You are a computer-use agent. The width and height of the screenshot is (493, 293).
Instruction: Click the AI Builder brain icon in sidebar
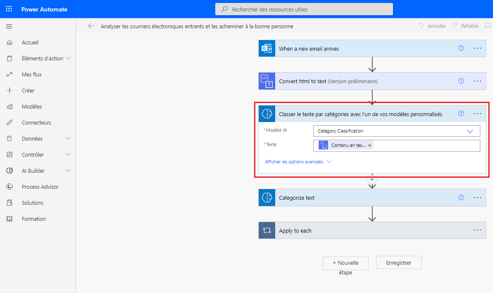coord(9,171)
